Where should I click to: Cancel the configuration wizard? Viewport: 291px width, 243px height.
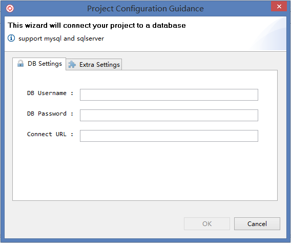257,223
